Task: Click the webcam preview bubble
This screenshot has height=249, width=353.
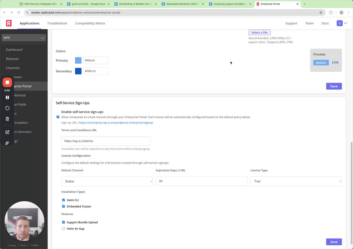Action: coord(24,221)
